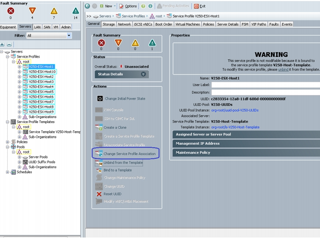The image size is (320, 240).
Task: Collapse the Service Profiles tree node
Action: click(x=7, y=57)
